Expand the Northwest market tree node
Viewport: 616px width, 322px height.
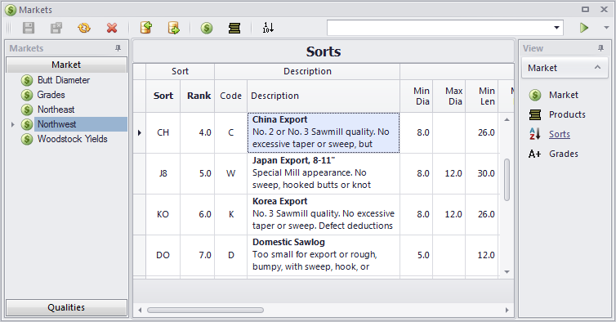coord(12,125)
